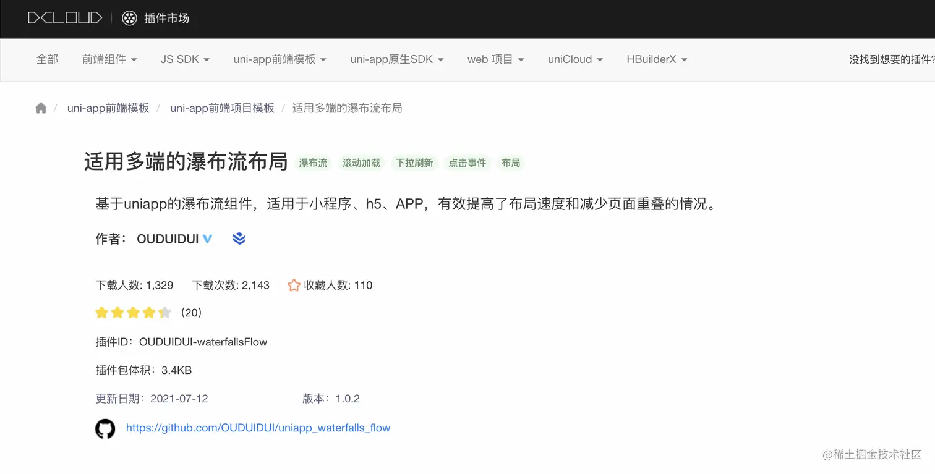Open 插件市场 header title
The height and width of the screenshot is (474, 935).
tap(166, 19)
